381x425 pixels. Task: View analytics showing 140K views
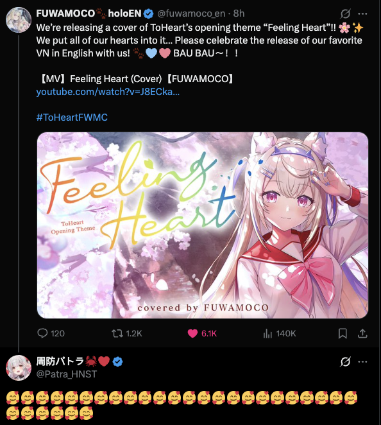279,333
